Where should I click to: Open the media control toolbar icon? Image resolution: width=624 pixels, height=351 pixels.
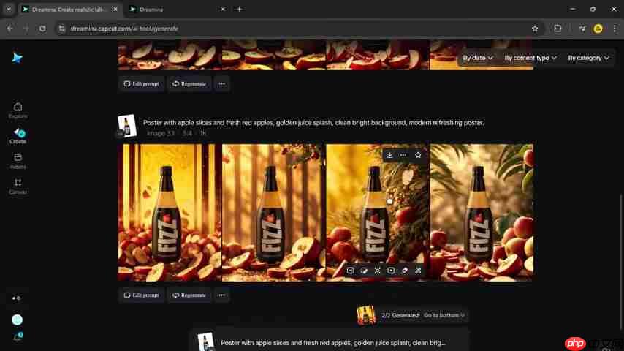pos(582,29)
